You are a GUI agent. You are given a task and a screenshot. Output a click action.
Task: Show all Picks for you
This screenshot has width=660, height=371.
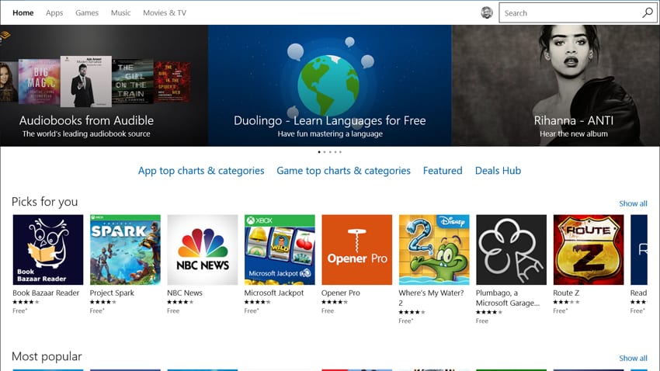pos(633,203)
